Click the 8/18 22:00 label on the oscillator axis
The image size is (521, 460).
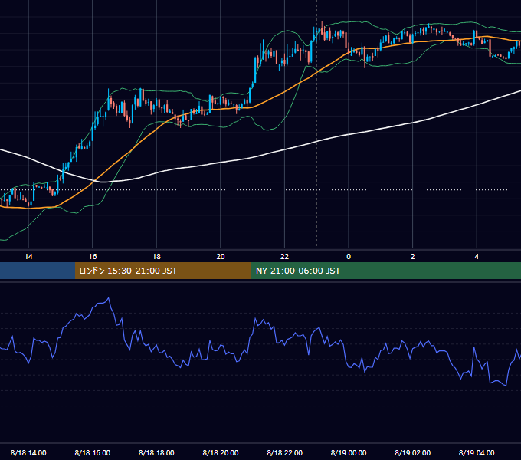click(x=284, y=452)
